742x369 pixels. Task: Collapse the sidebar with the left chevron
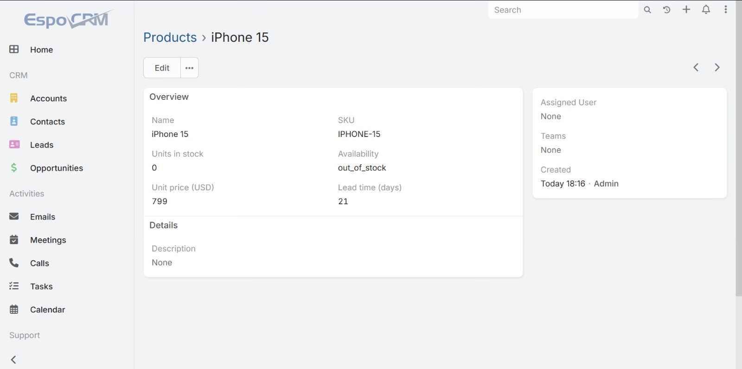click(x=13, y=360)
